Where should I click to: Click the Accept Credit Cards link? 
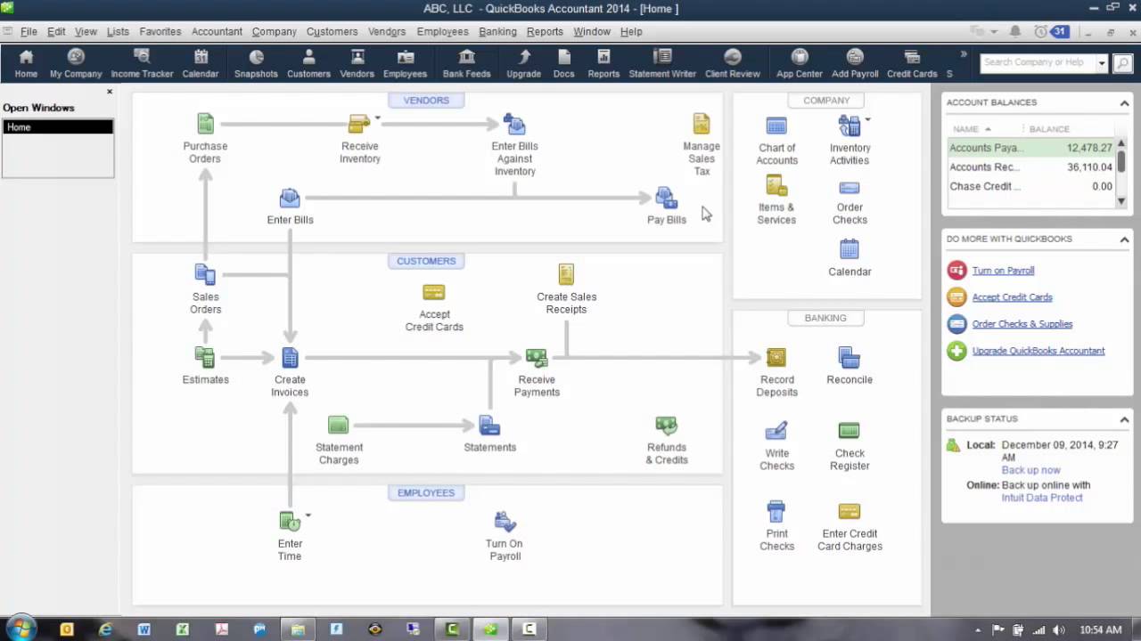coord(1012,297)
